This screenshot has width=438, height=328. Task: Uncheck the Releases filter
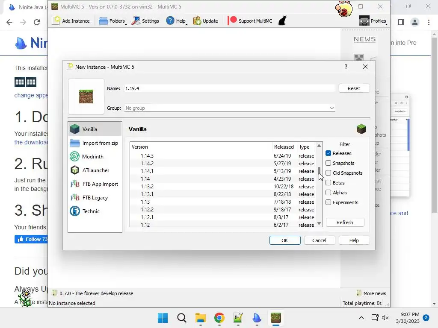(328, 153)
